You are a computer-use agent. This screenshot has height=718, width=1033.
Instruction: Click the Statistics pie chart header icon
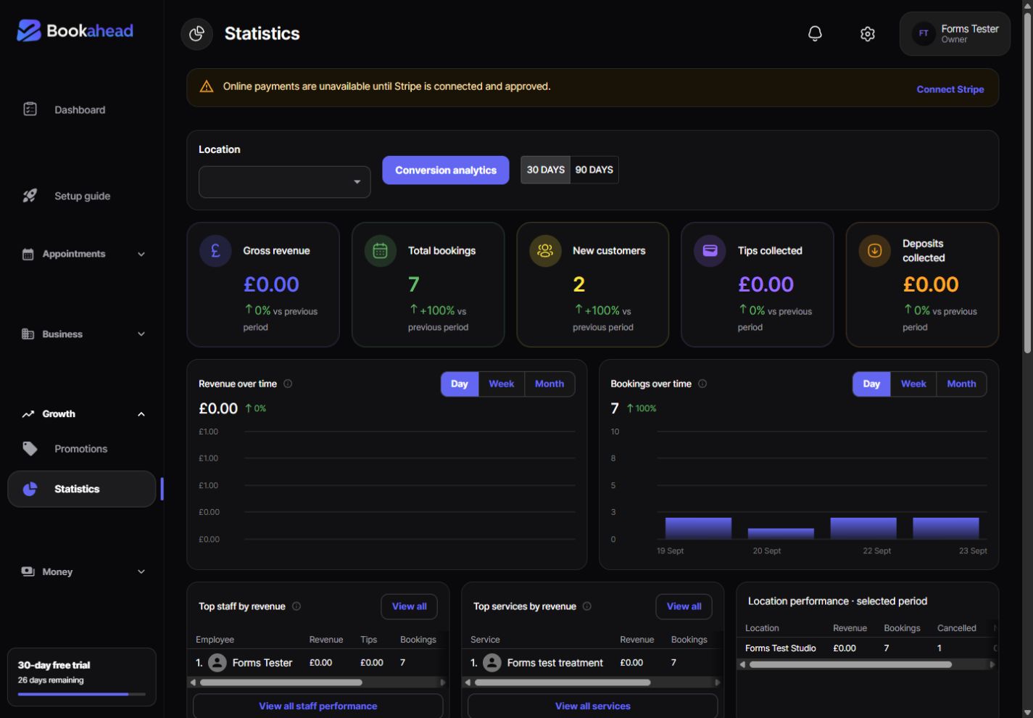pyautogui.click(x=196, y=33)
